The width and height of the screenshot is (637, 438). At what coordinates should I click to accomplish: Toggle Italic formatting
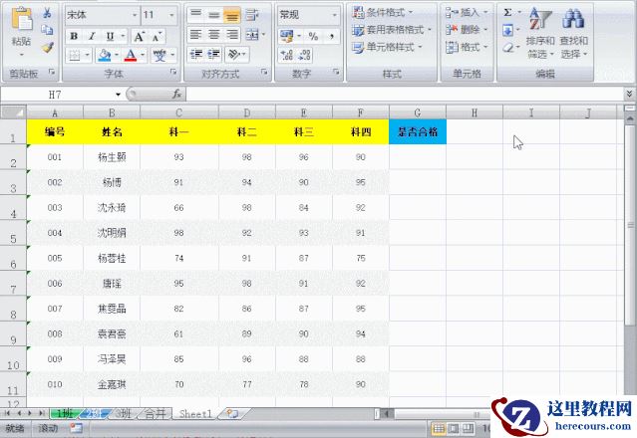click(92, 36)
